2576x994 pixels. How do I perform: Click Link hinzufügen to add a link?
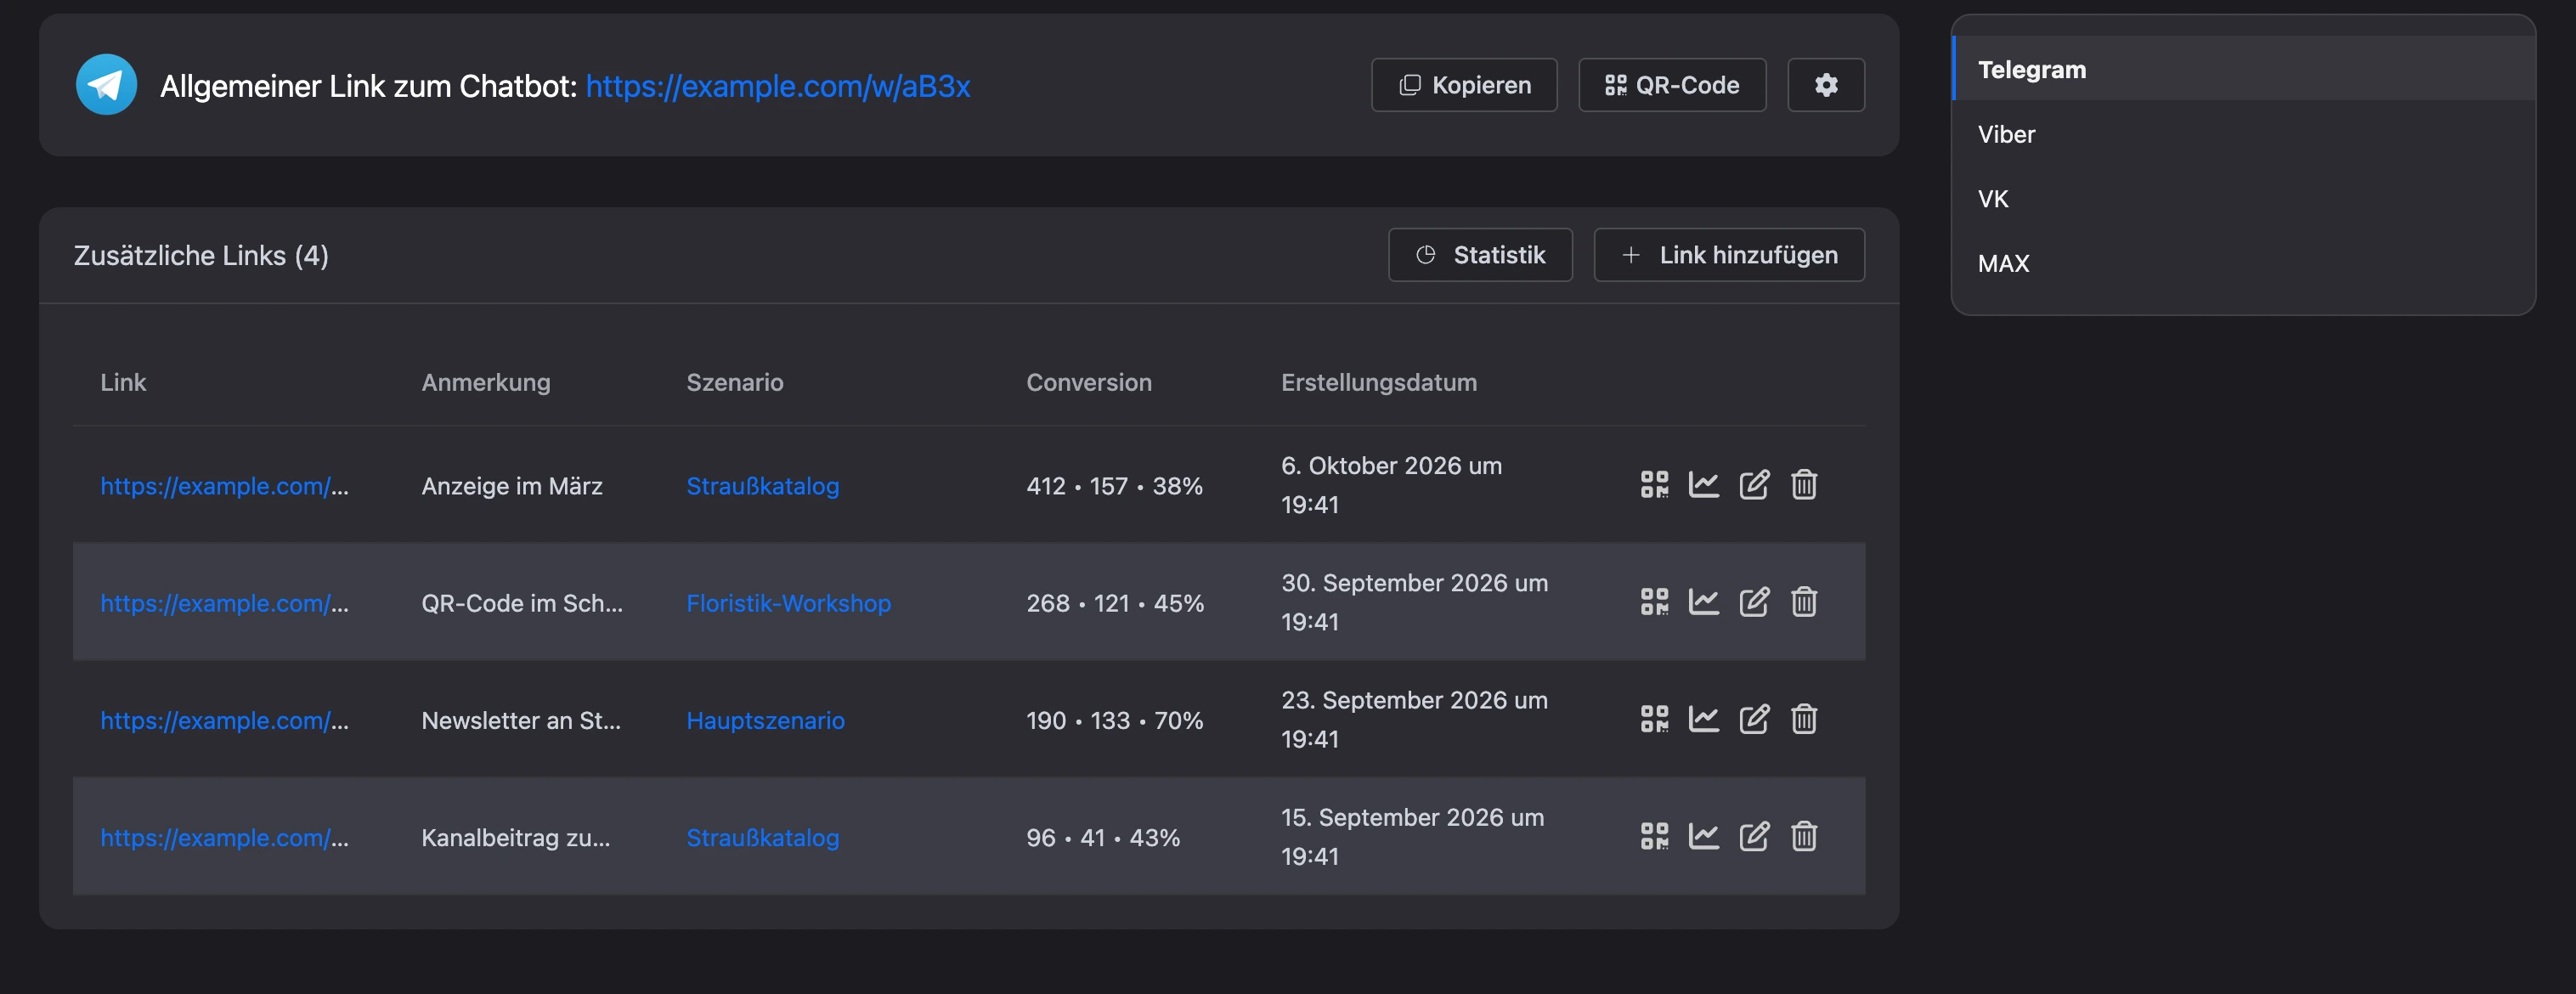tap(1729, 255)
